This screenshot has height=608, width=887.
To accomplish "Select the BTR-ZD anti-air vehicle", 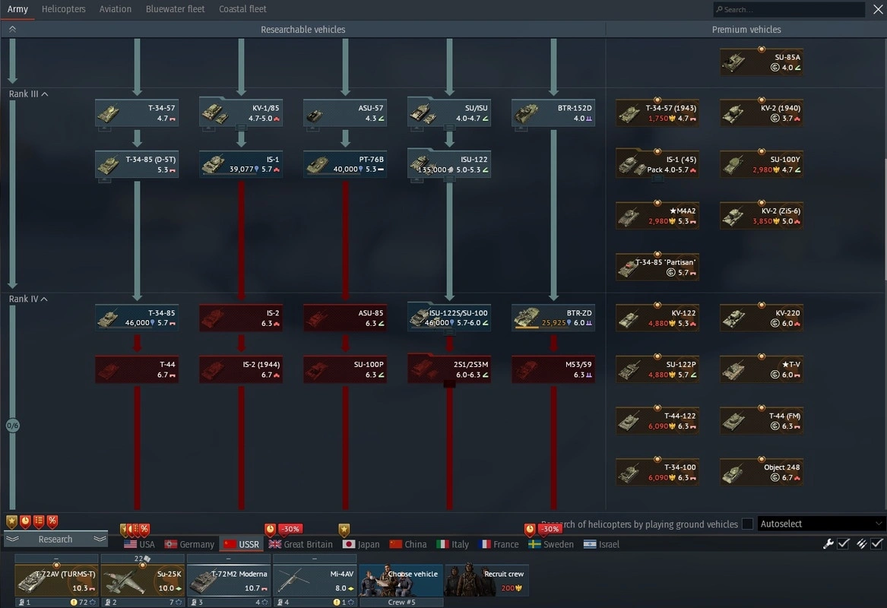I will pos(553,318).
